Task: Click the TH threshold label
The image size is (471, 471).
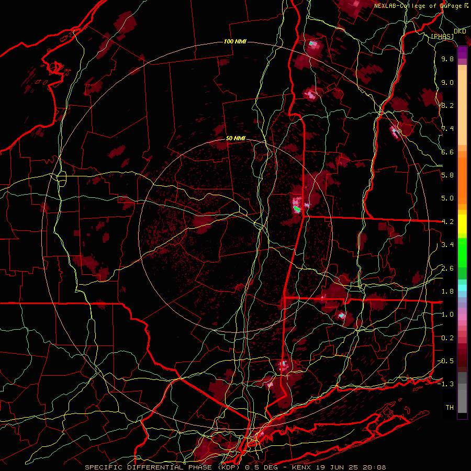Action: (x=450, y=408)
